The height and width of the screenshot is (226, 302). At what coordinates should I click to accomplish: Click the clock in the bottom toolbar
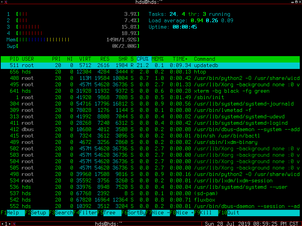[251, 224]
